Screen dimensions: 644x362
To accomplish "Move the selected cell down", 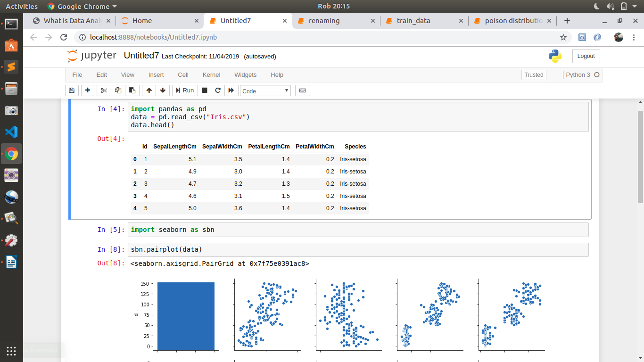I will [x=163, y=90].
